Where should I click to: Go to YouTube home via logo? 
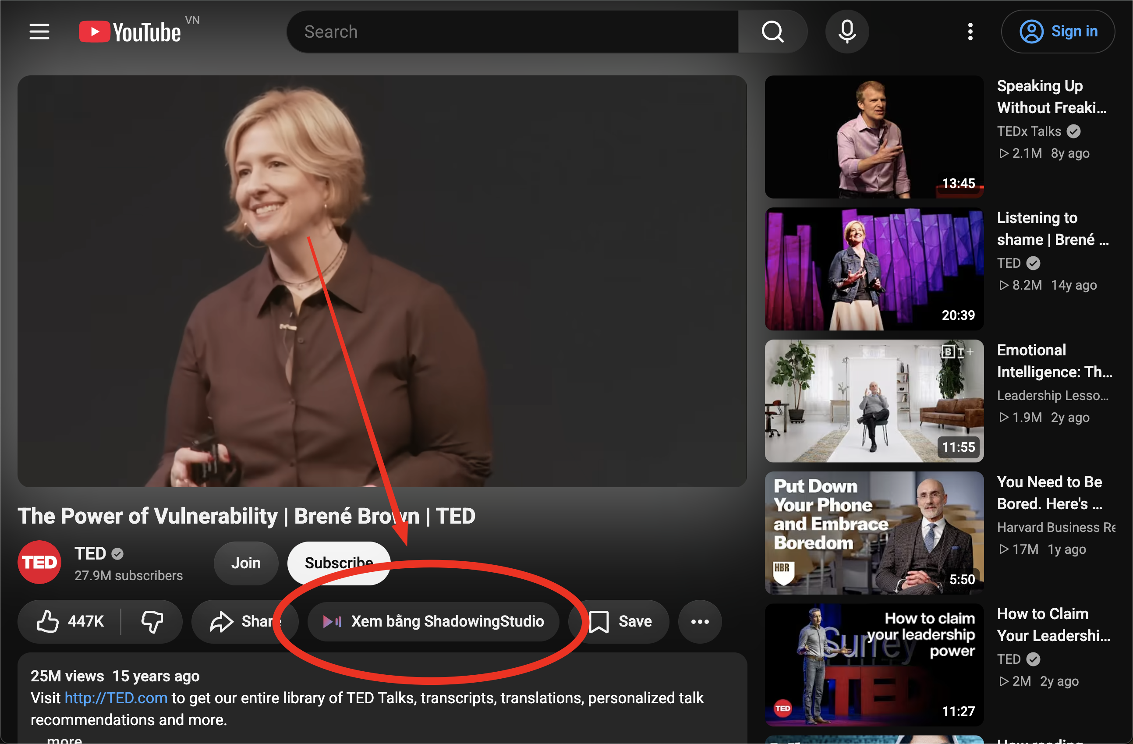coord(130,32)
